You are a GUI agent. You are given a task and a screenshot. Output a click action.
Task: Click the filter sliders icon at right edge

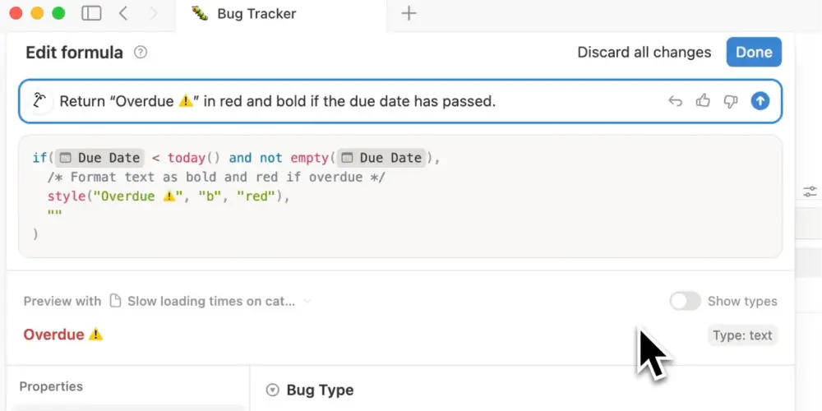pyautogui.click(x=810, y=192)
